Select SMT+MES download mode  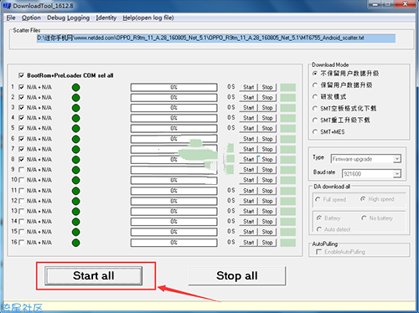[x=315, y=131]
